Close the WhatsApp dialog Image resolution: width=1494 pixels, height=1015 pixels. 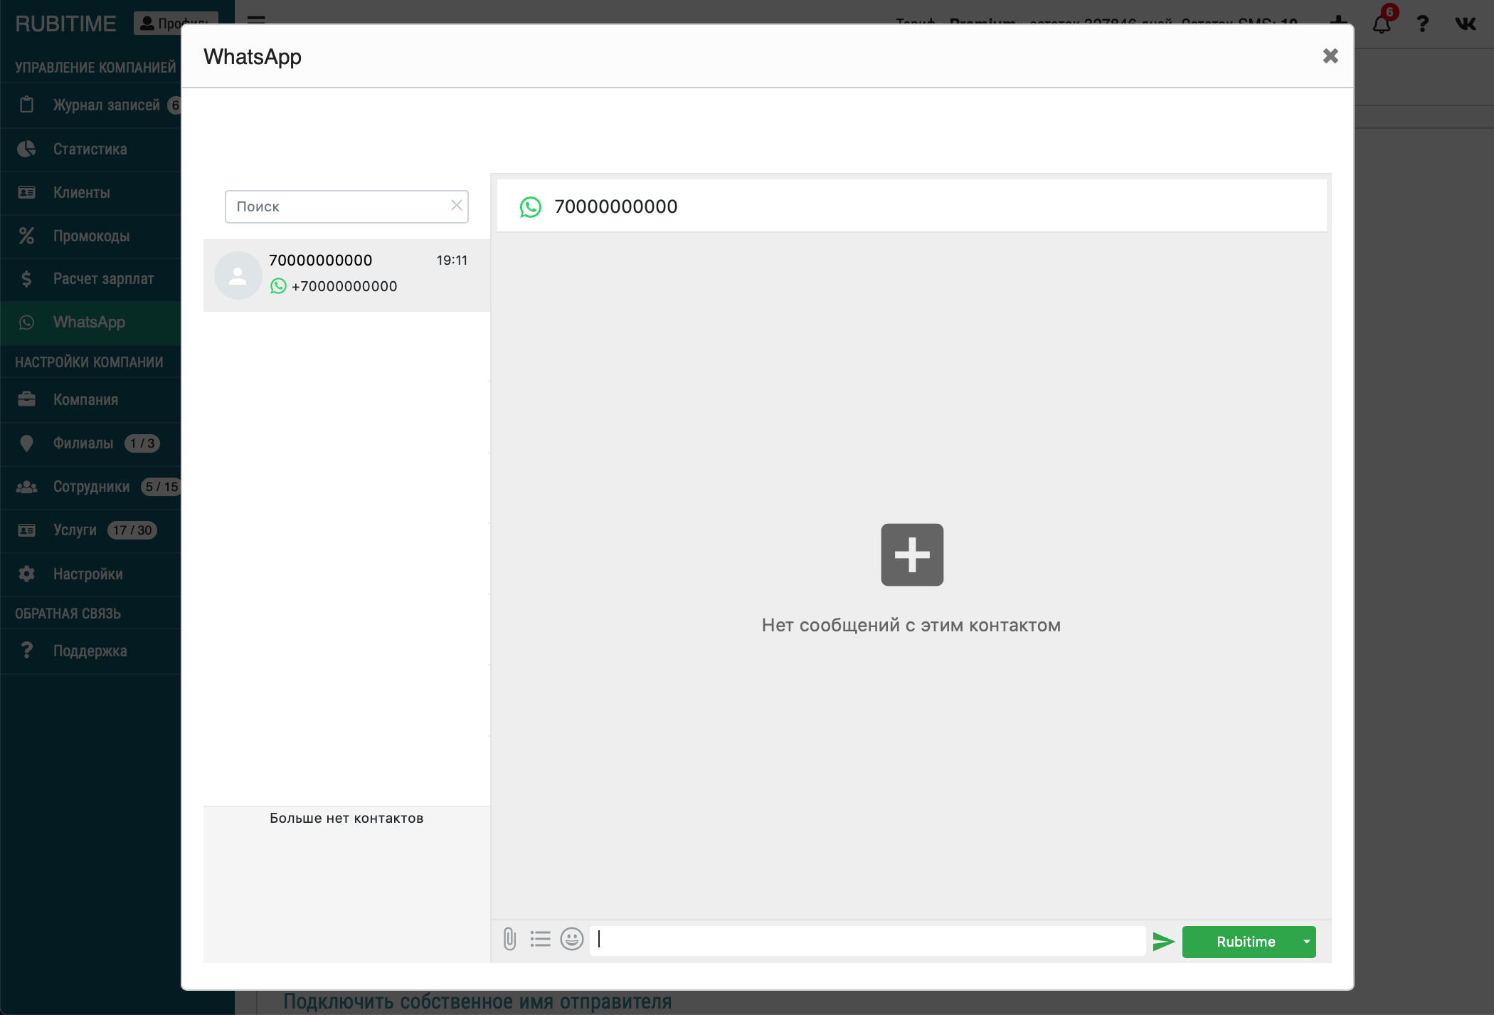pos(1330,56)
